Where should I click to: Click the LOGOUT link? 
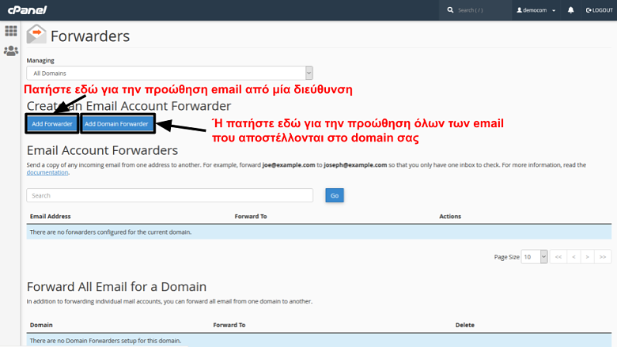coord(600,10)
